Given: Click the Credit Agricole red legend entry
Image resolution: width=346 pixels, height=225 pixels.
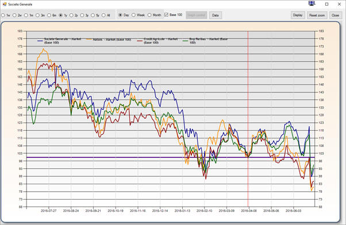Looking at the screenshot, I should point(157,41).
